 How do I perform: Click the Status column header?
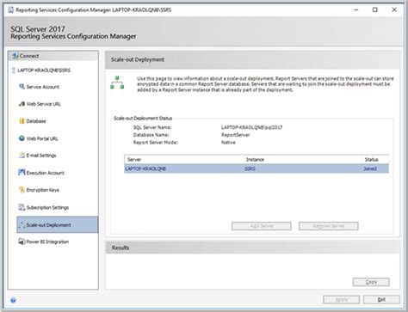click(x=371, y=160)
